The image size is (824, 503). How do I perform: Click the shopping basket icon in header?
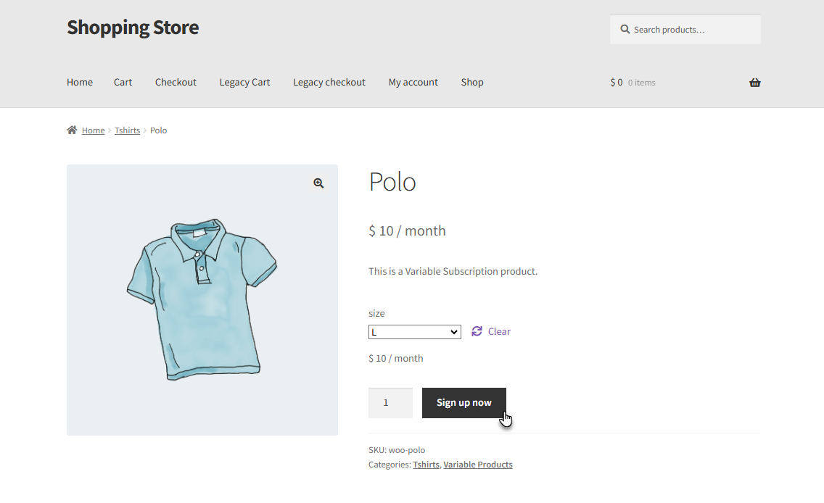coord(754,83)
